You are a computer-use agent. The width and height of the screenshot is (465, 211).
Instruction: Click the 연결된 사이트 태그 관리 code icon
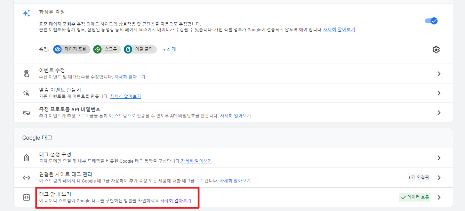(x=26, y=177)
